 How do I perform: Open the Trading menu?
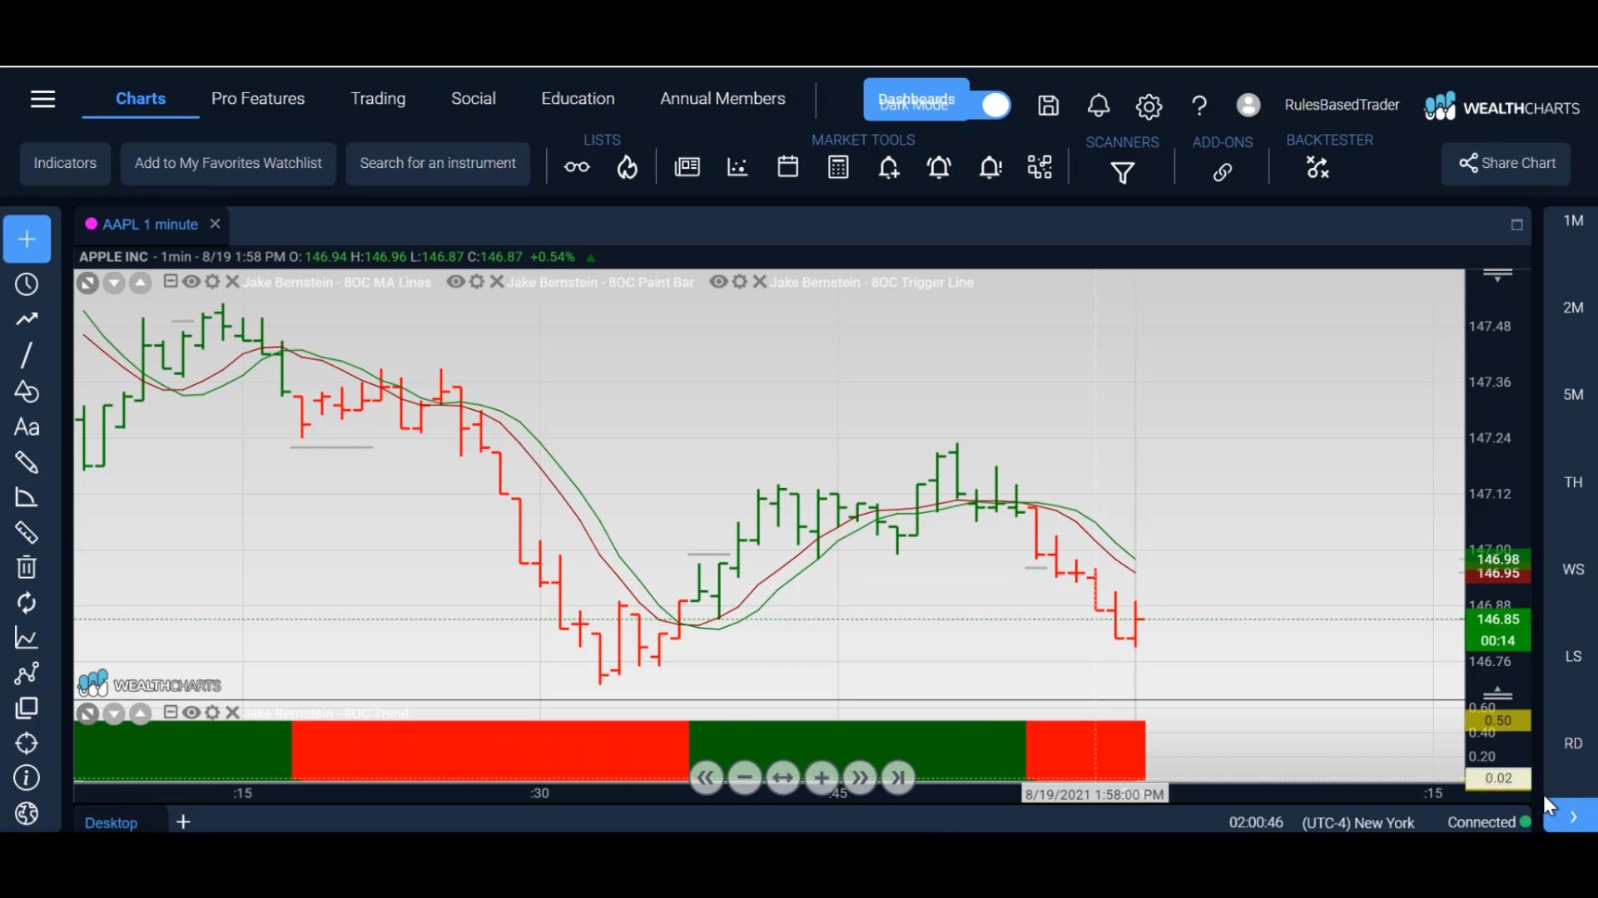(x=378, y=98)
